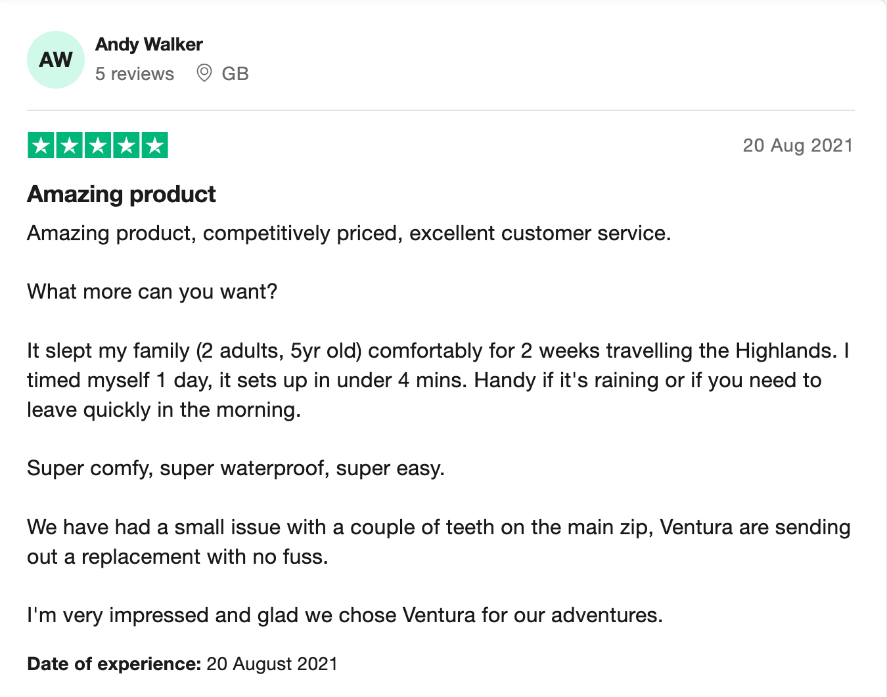
Task: Click the third green rating star
Action: (98, 146)
